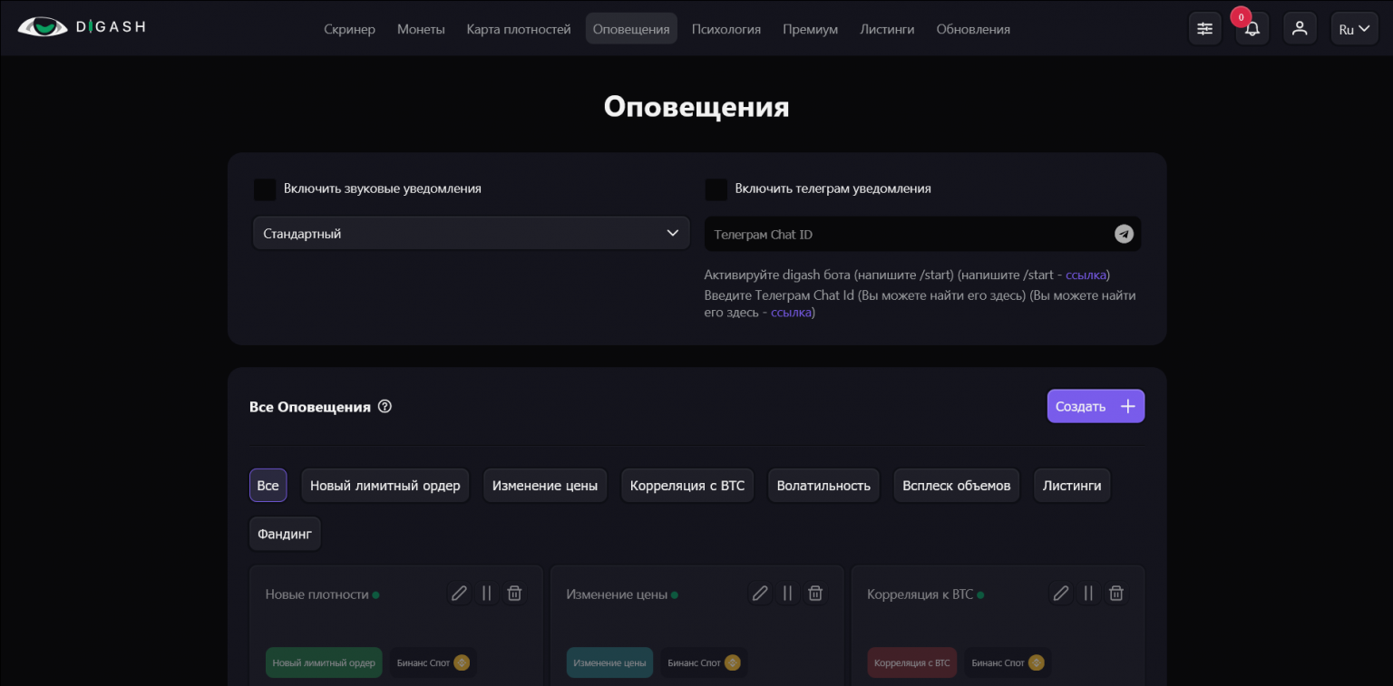The image size is (1393, 686).
Task: Open notifications via the bell icon
Action: click(1252, 28)
